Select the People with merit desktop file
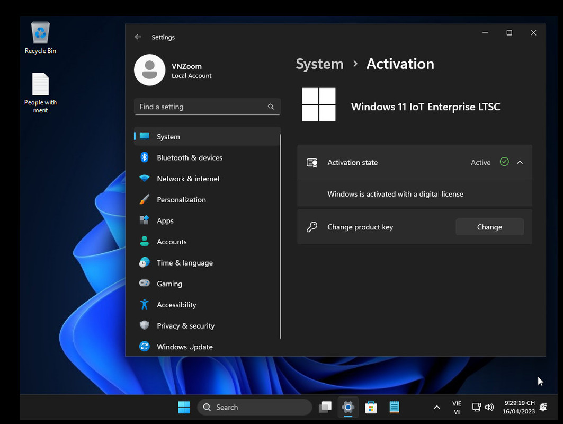 tap(40, 93)
